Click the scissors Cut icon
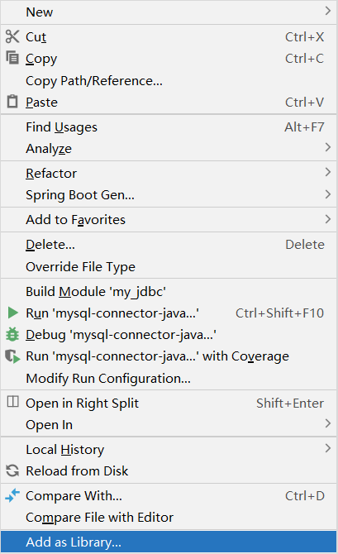338x554 pixels. [x=12, y=36]
